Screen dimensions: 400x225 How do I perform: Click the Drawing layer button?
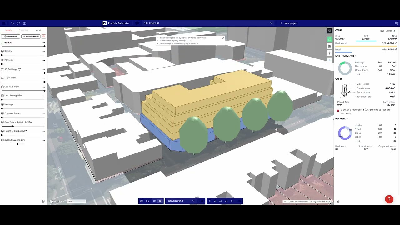[31, 36]
